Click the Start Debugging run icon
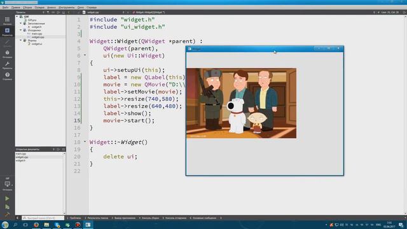This screenshot has width=407, height=229. pyautogui.click(x=7, y=207)
